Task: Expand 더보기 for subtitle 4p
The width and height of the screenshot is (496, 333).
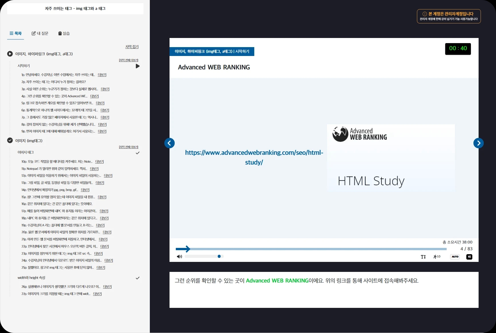Action: (94, 96)
